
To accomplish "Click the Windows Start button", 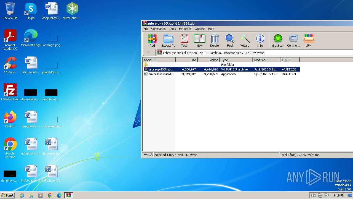I will coord(7,195).
